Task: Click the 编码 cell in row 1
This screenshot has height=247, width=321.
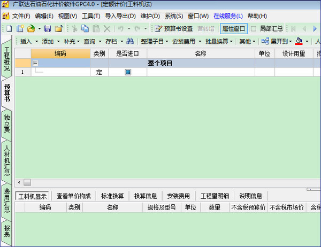Action: 60,72
